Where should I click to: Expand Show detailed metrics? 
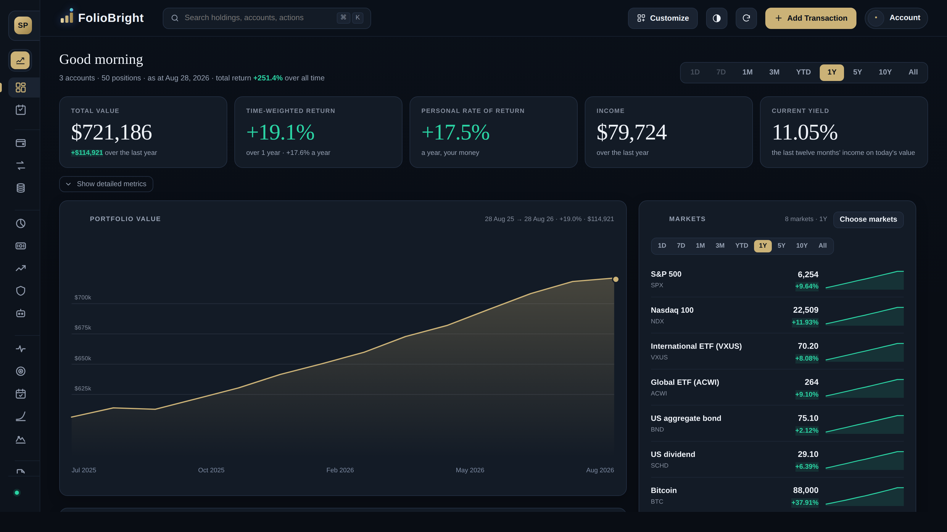tap(106, 184)
